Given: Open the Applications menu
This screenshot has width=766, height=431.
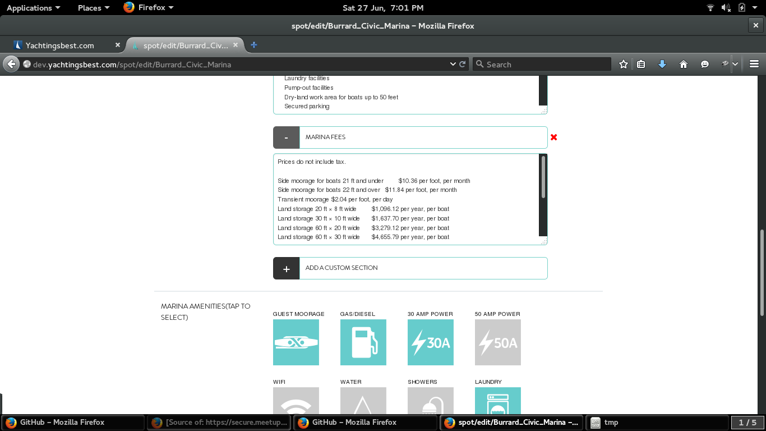Looking at the screenshot, I should (33, 8).
